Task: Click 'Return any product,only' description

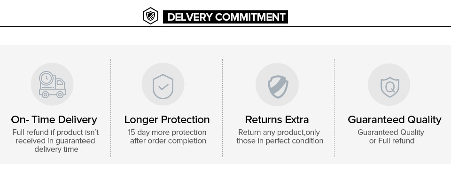Action: (x=279, y=133)
